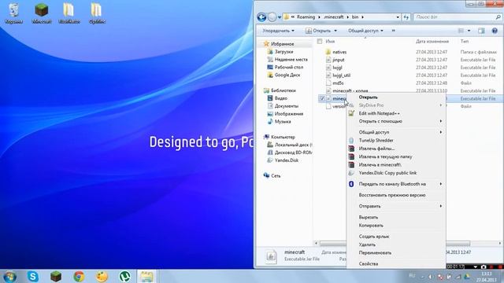
Task: Choose Свойства in context menu
Action: (x=396, y=264)
